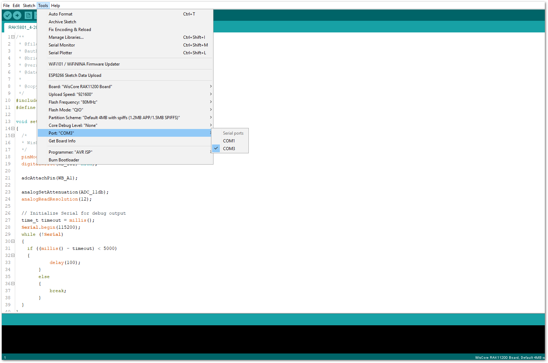
Task: Expand the Core Debug Level submenu
Action: [125, 125]
